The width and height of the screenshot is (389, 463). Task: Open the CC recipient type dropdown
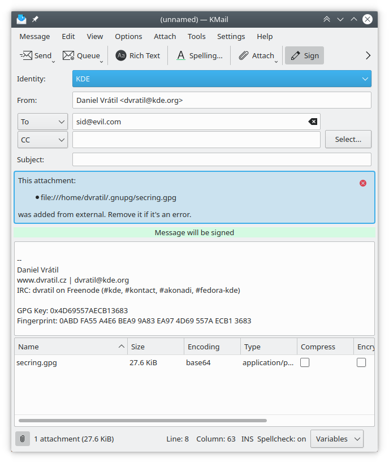pyautogui.click(x=42, y=140)
